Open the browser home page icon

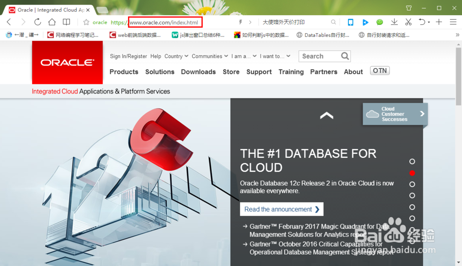click(x=52, y=22)
